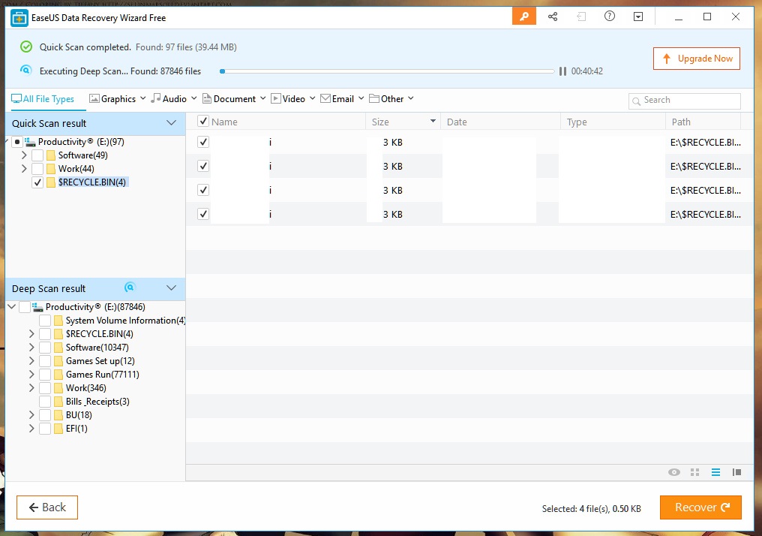Open the share icon in title bar
This screenshot has height=536, width=762.
553,17
